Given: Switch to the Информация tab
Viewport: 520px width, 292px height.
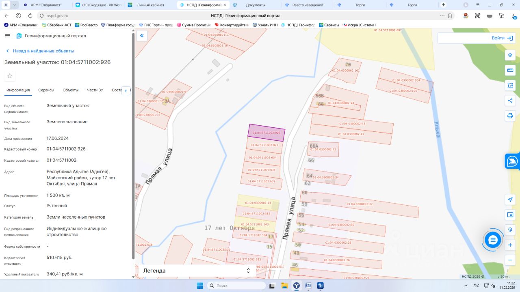Looking at the screenshot, I should pos(18,90).
